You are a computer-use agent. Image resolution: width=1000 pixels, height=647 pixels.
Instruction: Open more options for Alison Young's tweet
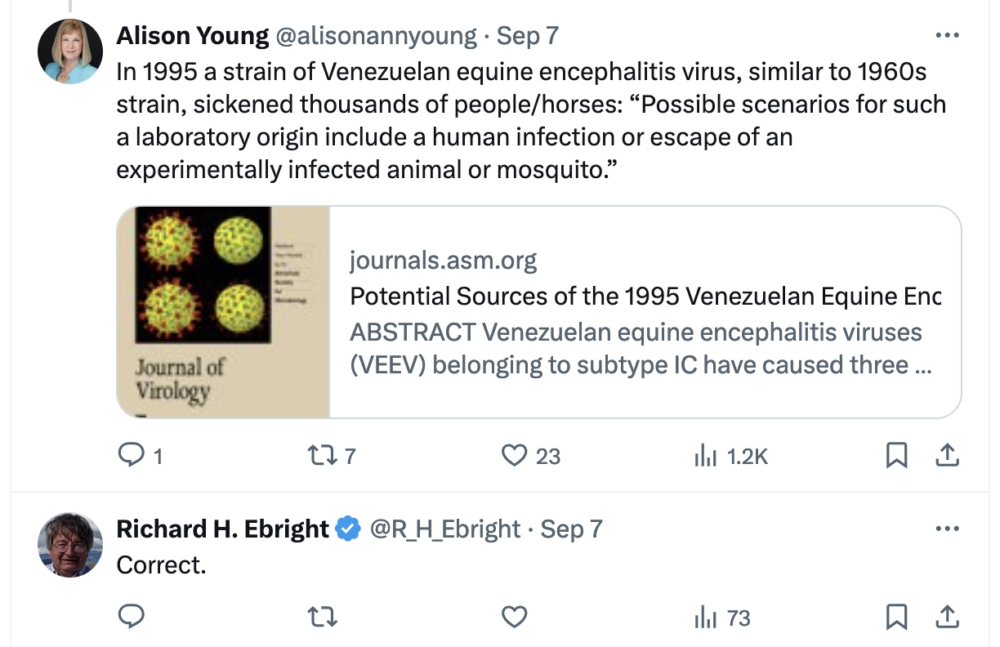946,36
